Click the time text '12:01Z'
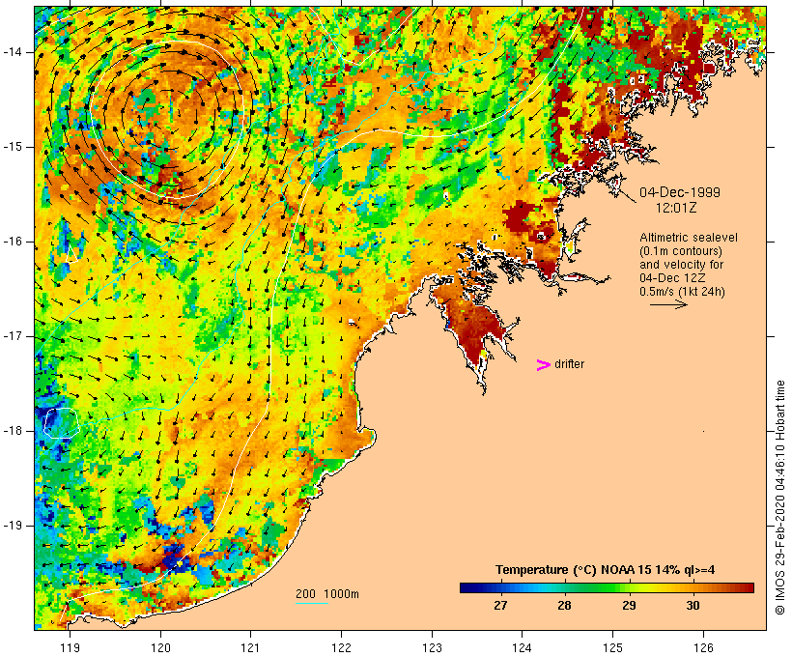This screenshot has height=657, width=792. pyautogui.click(x=676, y=208)
